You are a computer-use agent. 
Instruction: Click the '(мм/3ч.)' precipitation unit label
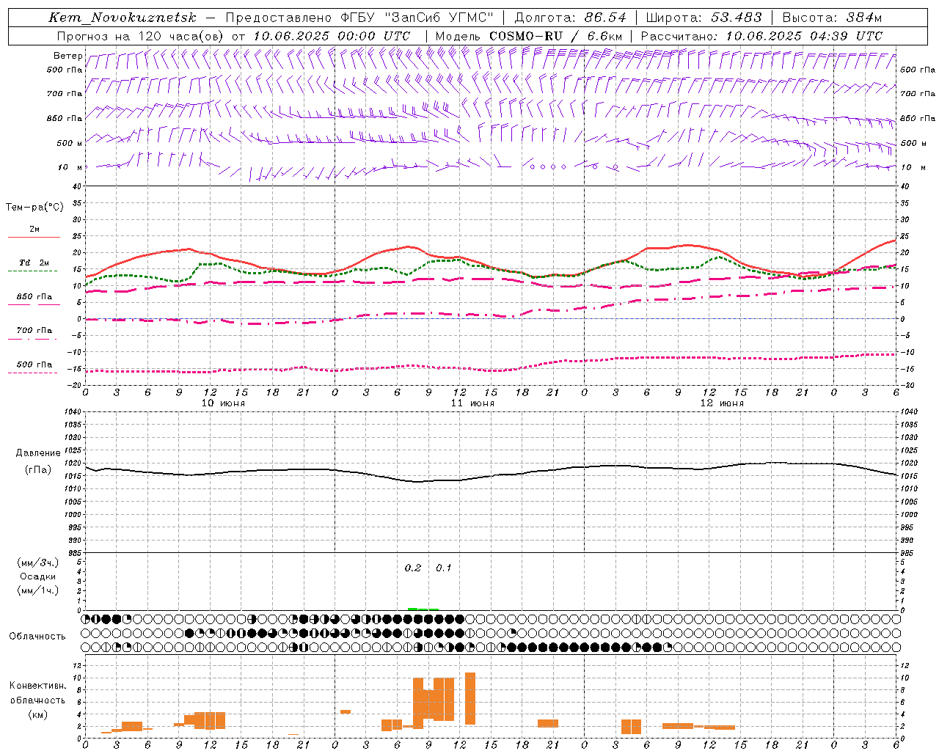coord(38,563)
